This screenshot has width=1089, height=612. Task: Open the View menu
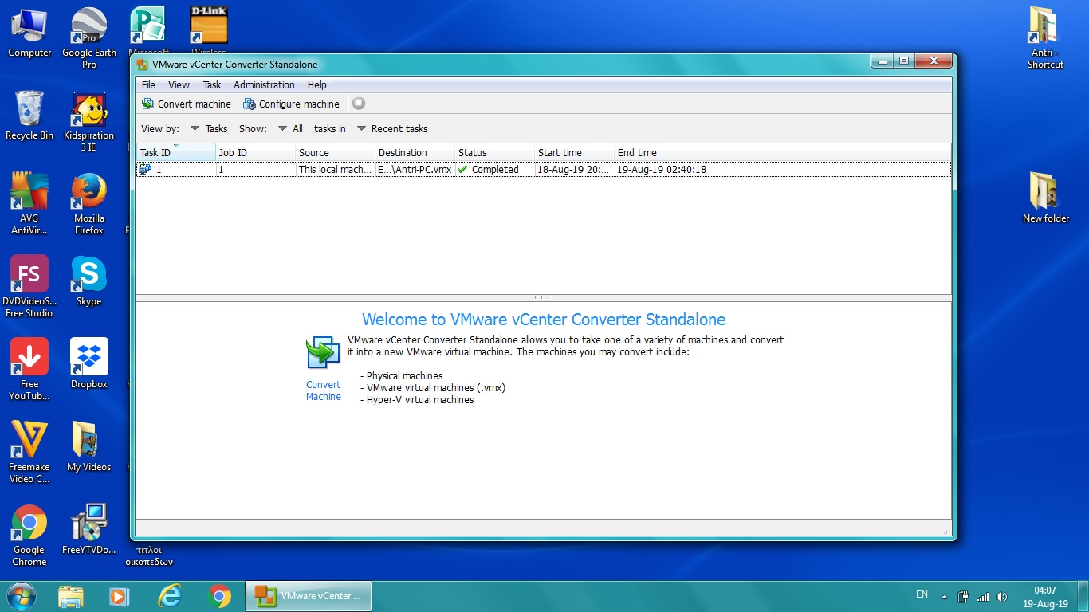pos(179,84)
